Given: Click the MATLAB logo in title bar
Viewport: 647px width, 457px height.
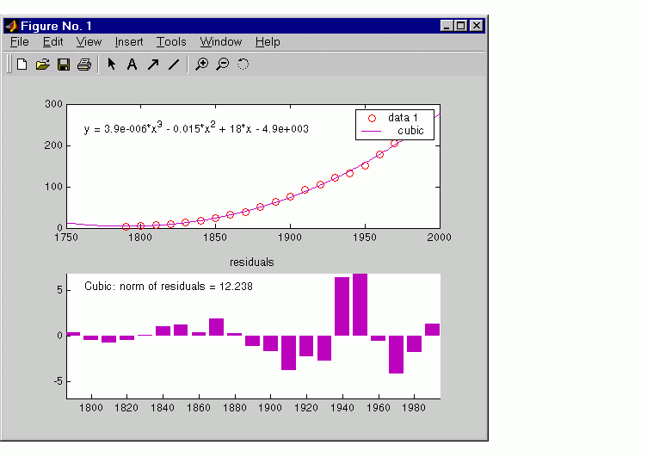Looking at the screenshot, I should [11, 26].
